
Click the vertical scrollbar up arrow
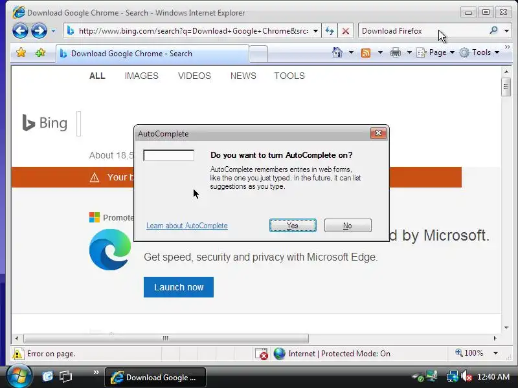coord(506,72)
